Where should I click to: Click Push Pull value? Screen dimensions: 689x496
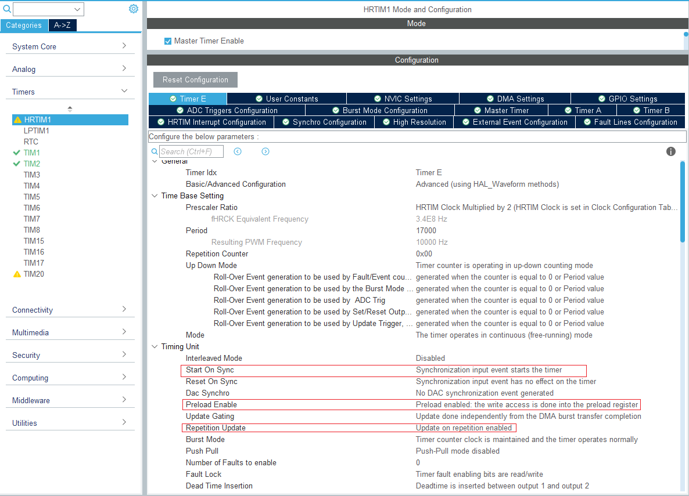[457, 451]
